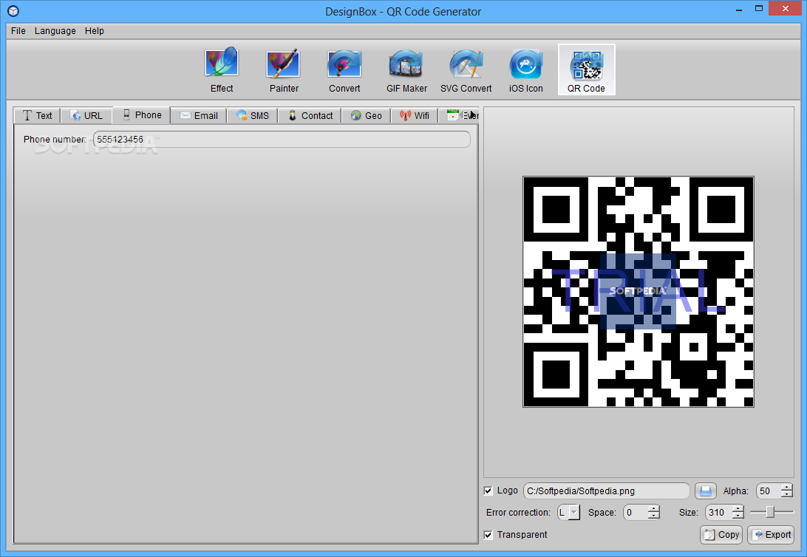Image resolution: width=807 pixels, height=557 pixels.
Task: Open the Contact tab
Action: 310,116
